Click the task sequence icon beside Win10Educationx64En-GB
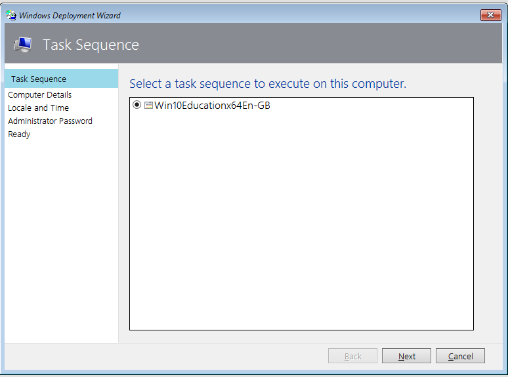 click(148, 105)
